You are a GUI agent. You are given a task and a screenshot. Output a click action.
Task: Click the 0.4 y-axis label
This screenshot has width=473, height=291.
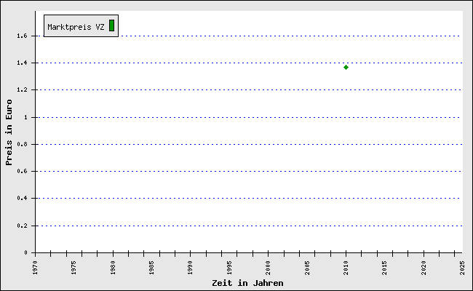tap(22, 198)
